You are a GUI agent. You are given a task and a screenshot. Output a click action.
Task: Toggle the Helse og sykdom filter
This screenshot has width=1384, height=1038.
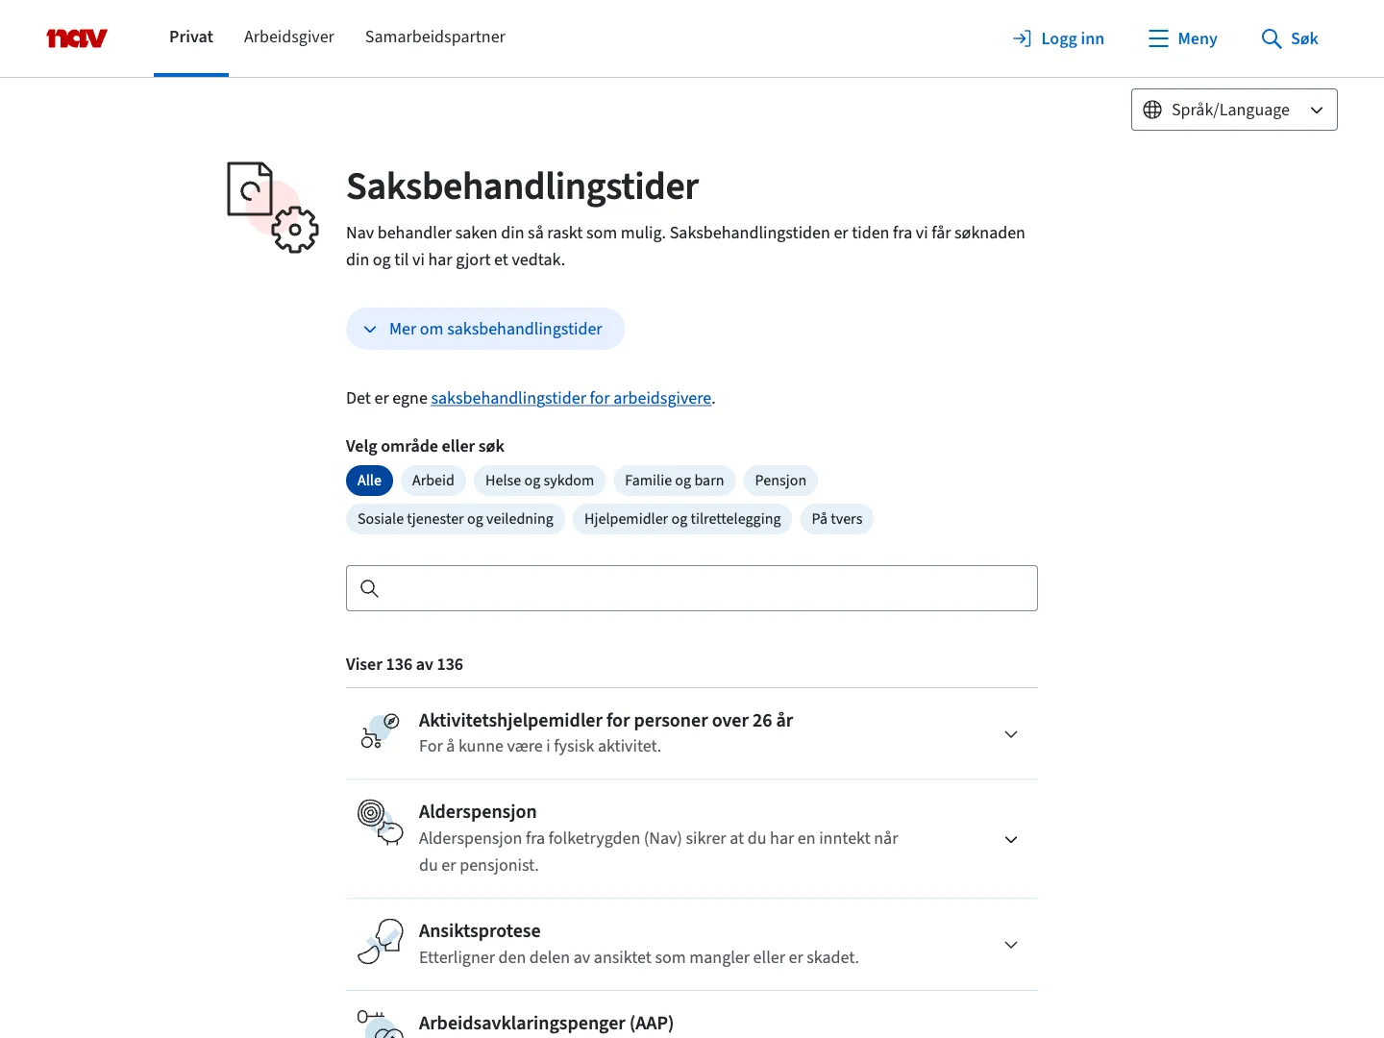click(x=539, y=481)
